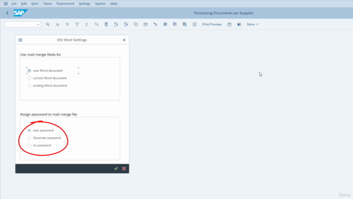Click the Send mail envelope icon

pyautogui.click(x=146, y=24)
